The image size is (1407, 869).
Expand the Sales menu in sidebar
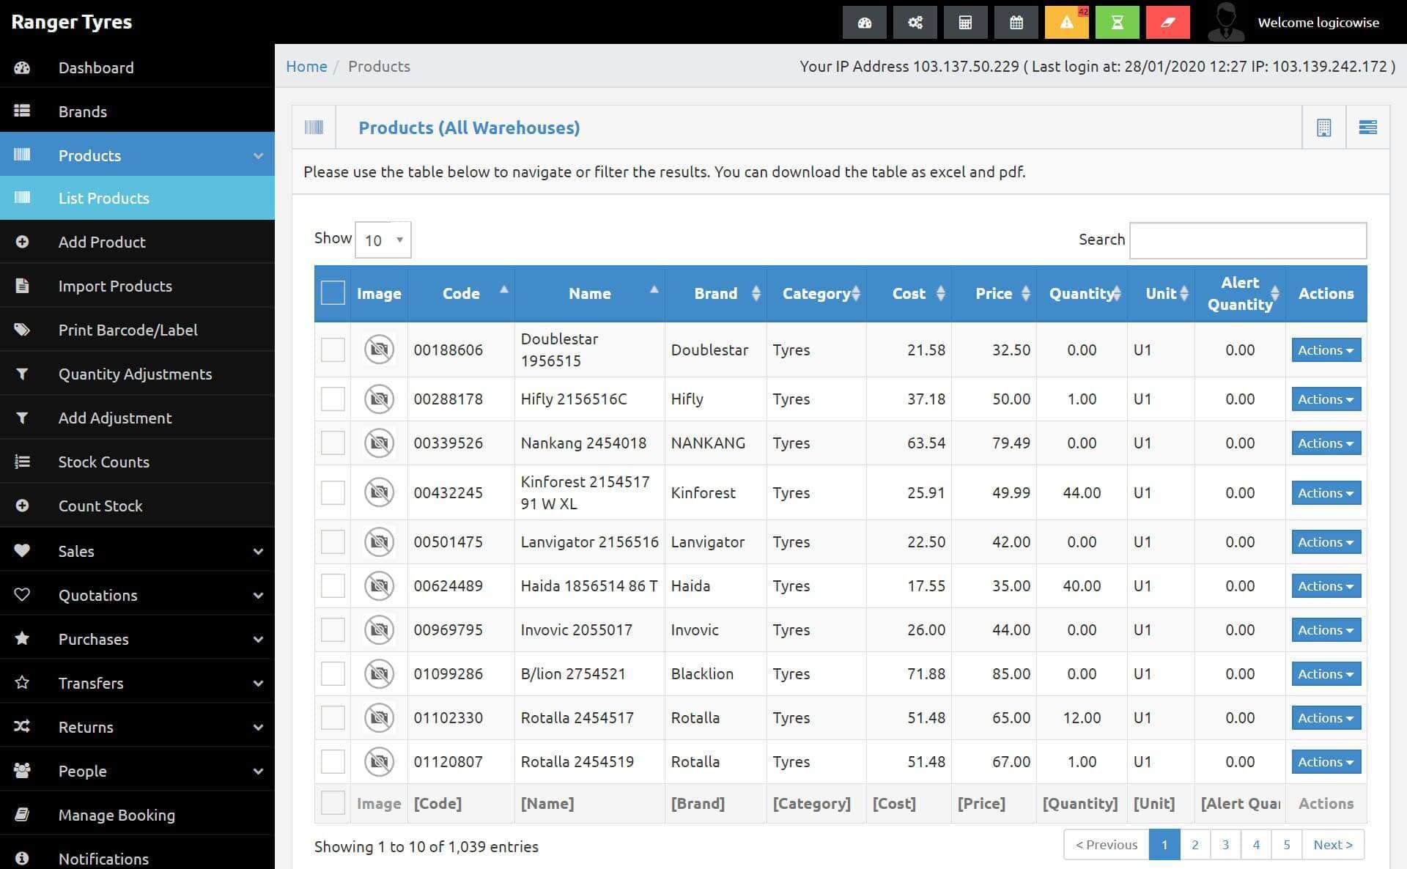(x=137, y=551)
